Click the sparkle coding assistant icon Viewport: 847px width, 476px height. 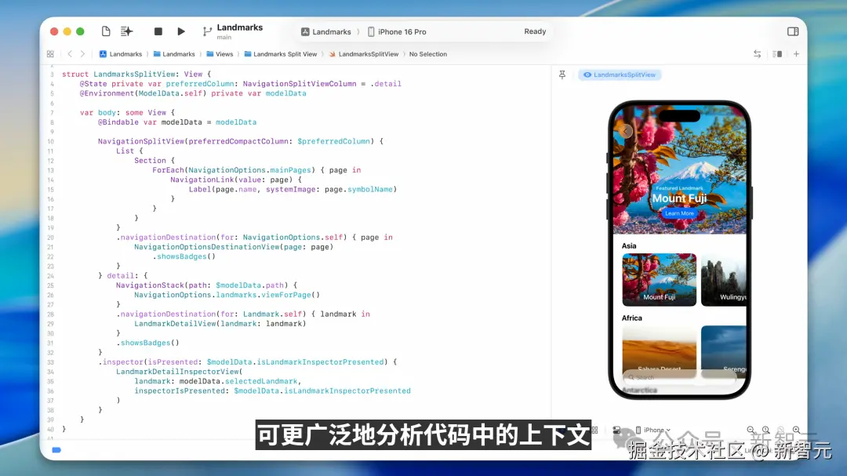(126, 31)
